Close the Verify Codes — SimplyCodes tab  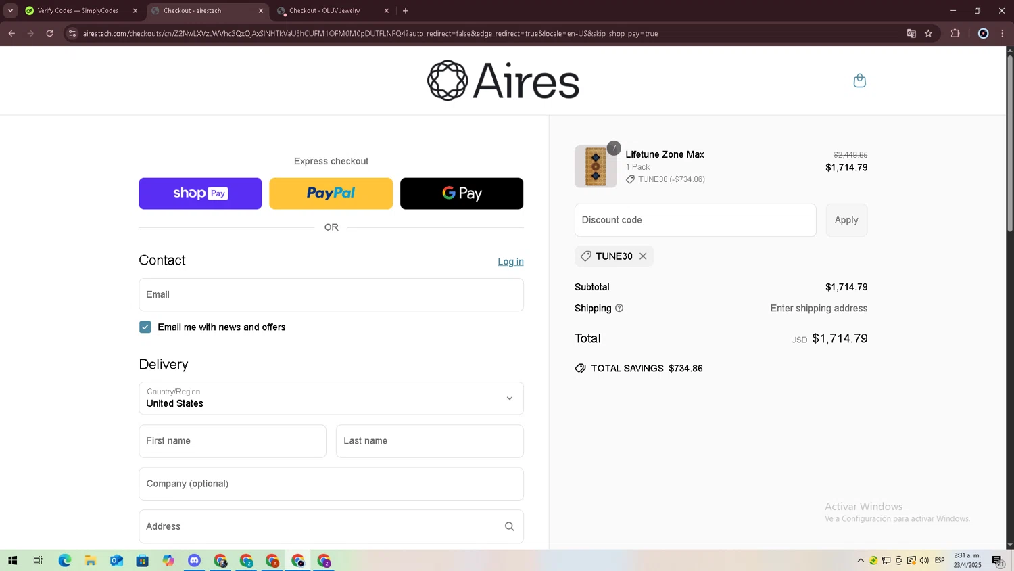[x=135, y=11]
